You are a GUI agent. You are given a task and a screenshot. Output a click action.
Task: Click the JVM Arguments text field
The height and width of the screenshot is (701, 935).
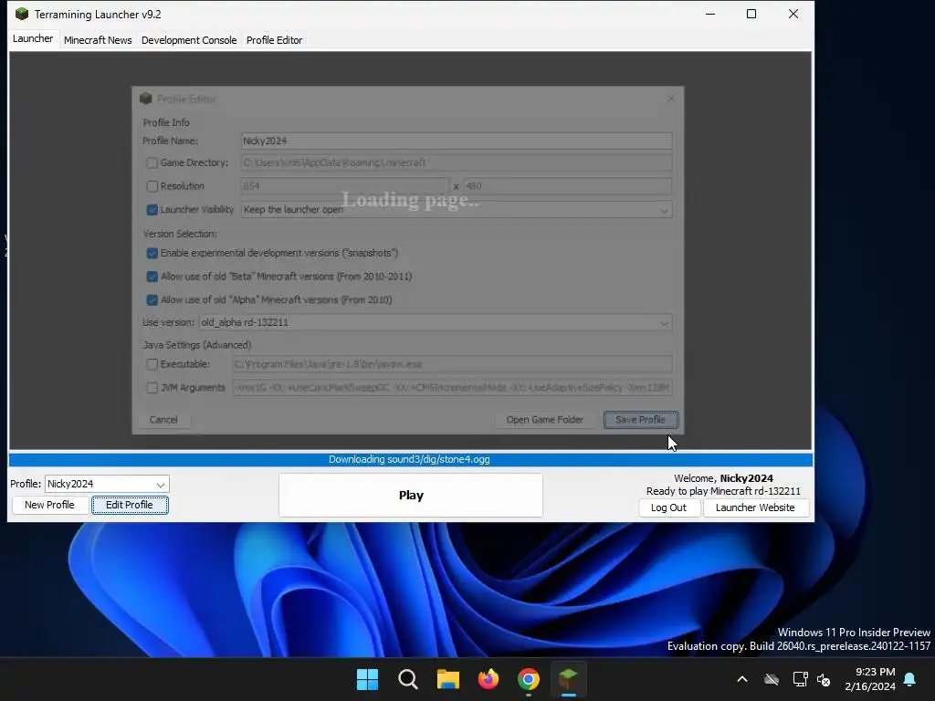(453, 387)
